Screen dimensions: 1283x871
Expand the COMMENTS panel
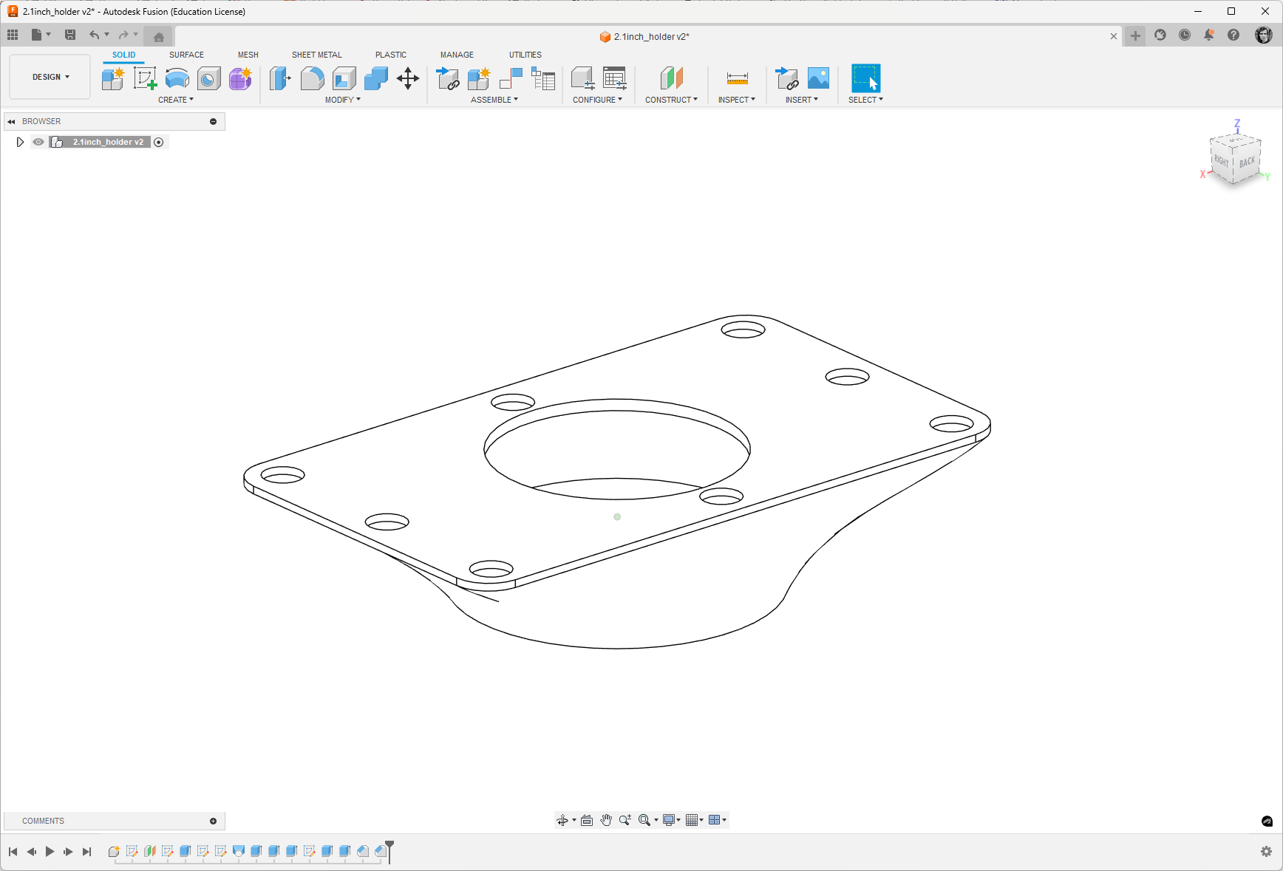click(213, 821)
